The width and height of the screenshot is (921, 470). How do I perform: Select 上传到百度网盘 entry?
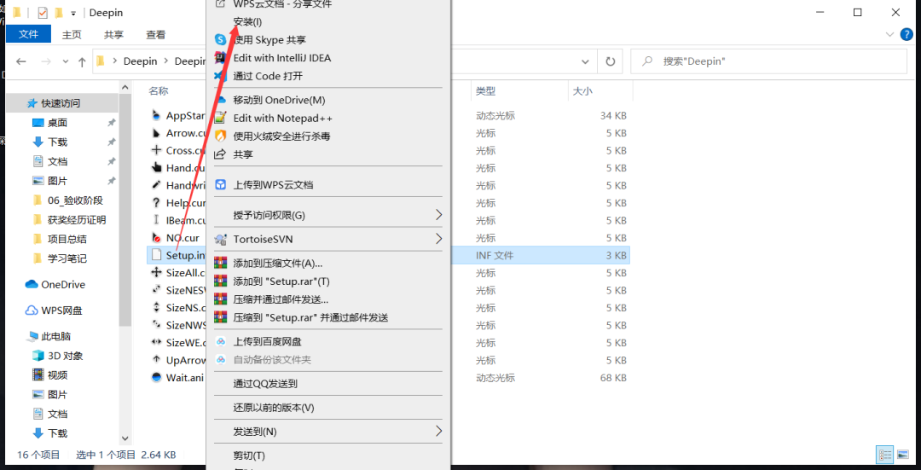267,341
